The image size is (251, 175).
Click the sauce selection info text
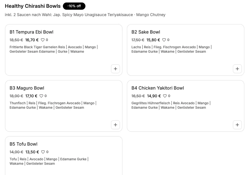[x=85, y=15]
